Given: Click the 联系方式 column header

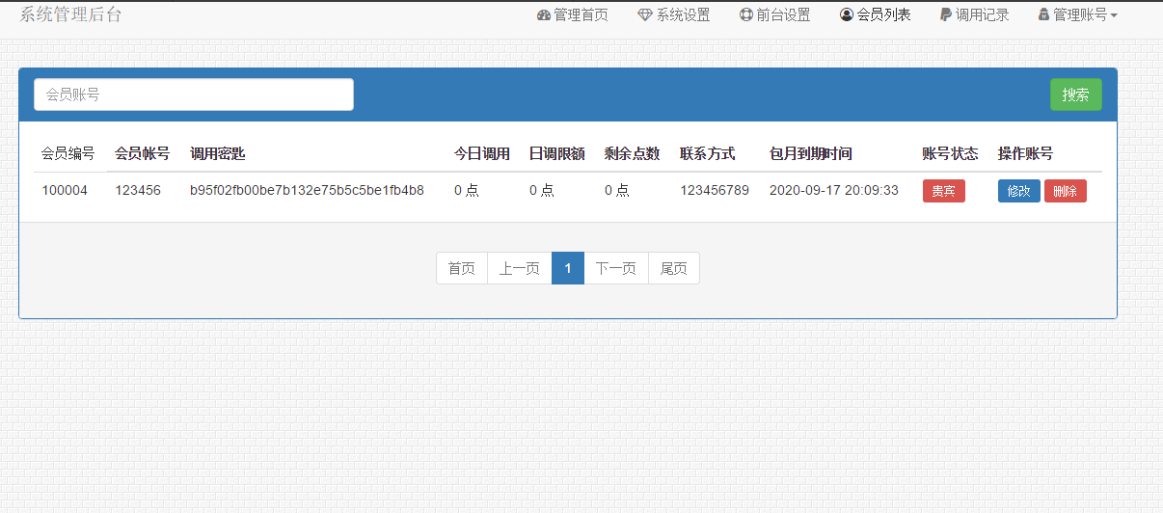Looking at the screenshot, I should [x=708, y=154].
